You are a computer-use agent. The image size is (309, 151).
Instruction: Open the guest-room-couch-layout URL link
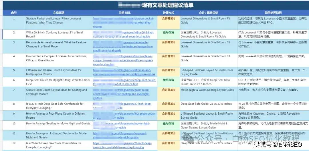pyautogui.click(x=121, y=94)
